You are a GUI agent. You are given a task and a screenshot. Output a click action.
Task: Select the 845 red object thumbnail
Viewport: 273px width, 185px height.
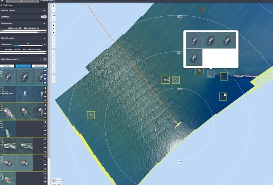(8, 179)
